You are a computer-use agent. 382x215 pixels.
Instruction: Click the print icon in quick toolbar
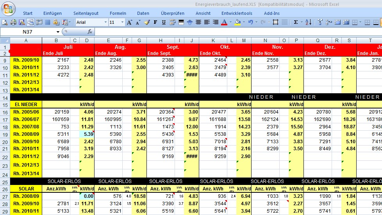pyautogui.click(x=13, y=22)
